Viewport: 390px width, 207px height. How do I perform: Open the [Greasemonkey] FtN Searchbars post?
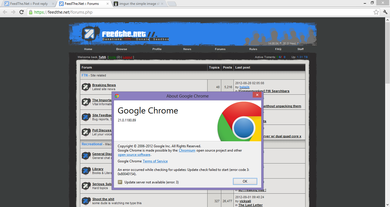pyautogui.click(x=264, y=91)
